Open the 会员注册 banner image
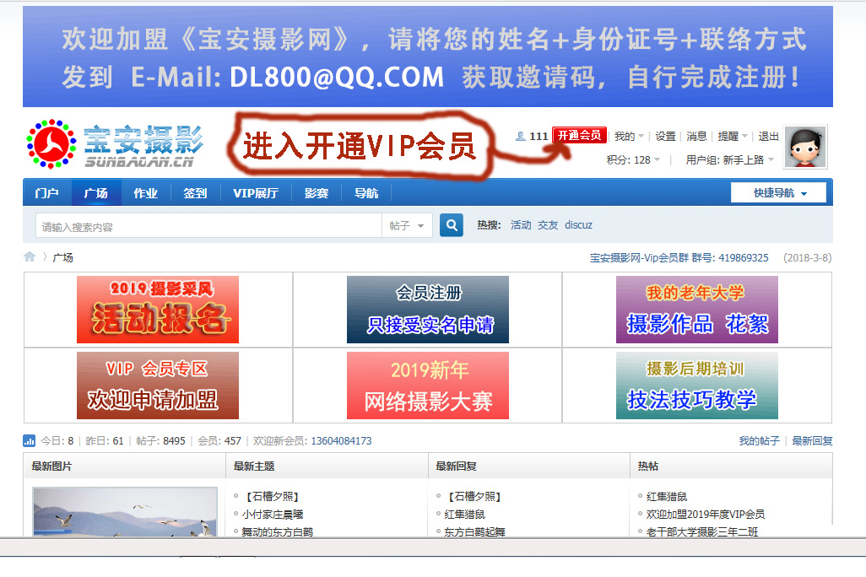 [x=428, y=310]
